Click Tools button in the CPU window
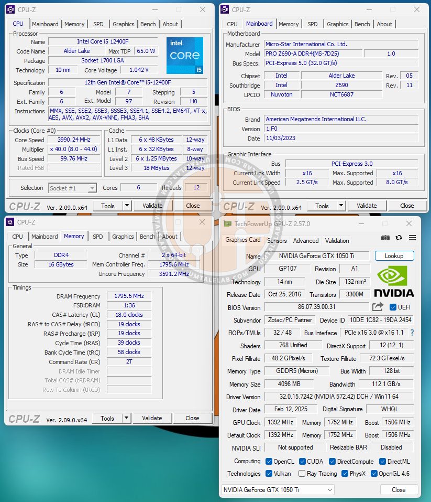This screenshot has width=431, height=502. pos(108,206)
